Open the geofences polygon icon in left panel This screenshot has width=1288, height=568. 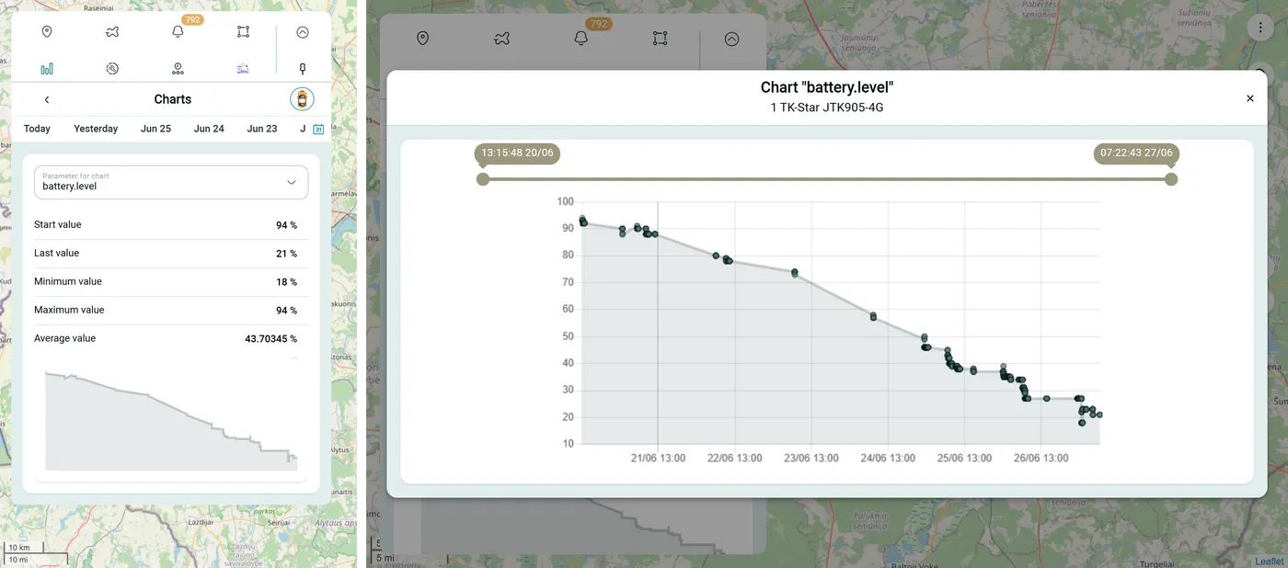tap(243, 32)
